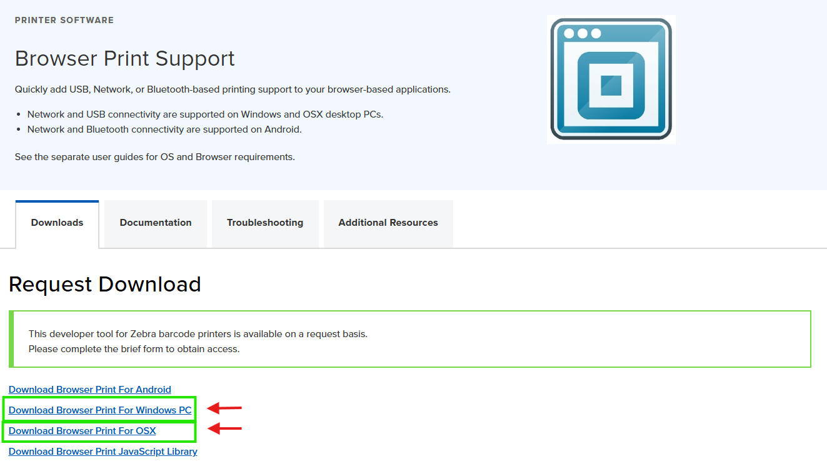Screen dimensions: 827x471
Task: Click 'This developer tool for Zebra' notice text
Action: click(198, 334)
